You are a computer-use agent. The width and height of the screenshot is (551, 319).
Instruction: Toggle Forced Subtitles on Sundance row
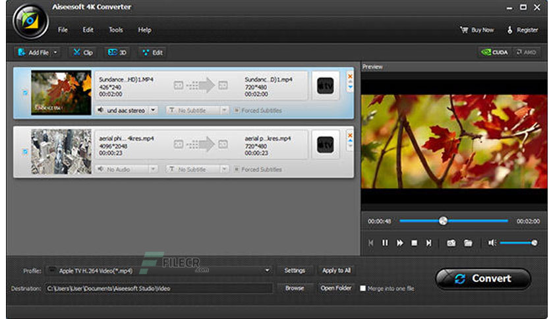coord(237,110)
